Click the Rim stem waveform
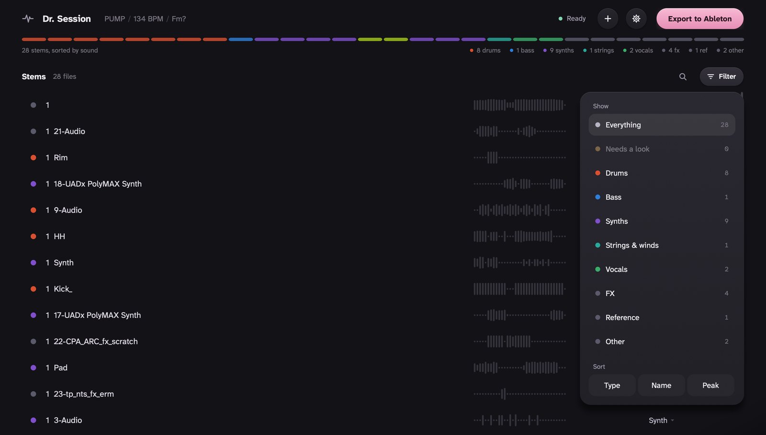This screenshot has height=435, width=766. [x=519, y=157]
